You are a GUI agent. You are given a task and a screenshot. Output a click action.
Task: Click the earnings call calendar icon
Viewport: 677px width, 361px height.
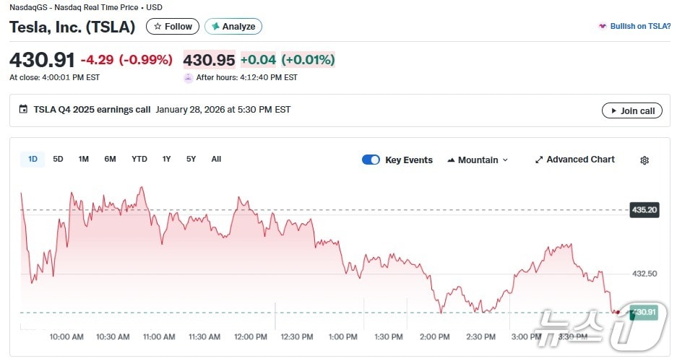pyautogui.click(x=23, y=110)
